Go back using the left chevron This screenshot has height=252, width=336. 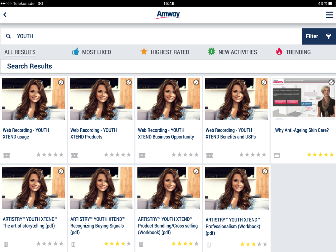(x=5, y=14)
